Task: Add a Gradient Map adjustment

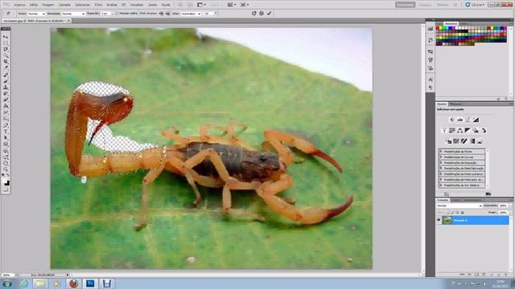Action: (472, 141)
